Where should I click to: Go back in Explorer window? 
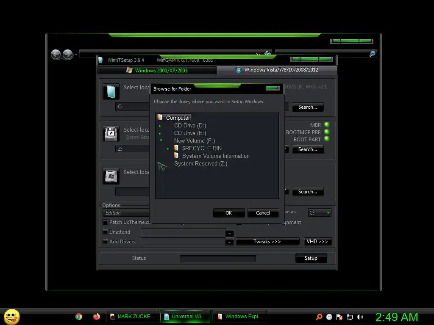(x=56, y=55)
